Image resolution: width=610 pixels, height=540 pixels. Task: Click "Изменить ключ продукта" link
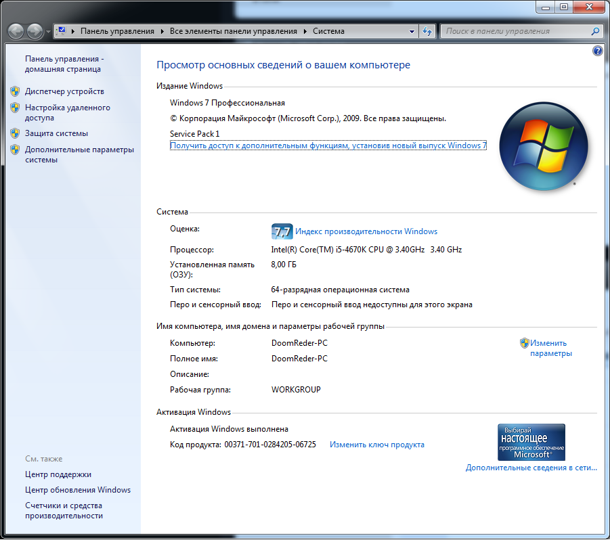377,445
